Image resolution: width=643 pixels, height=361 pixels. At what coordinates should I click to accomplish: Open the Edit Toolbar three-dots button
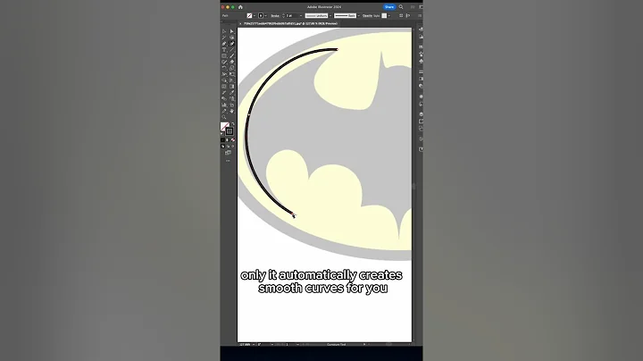[x=228, y=161]
